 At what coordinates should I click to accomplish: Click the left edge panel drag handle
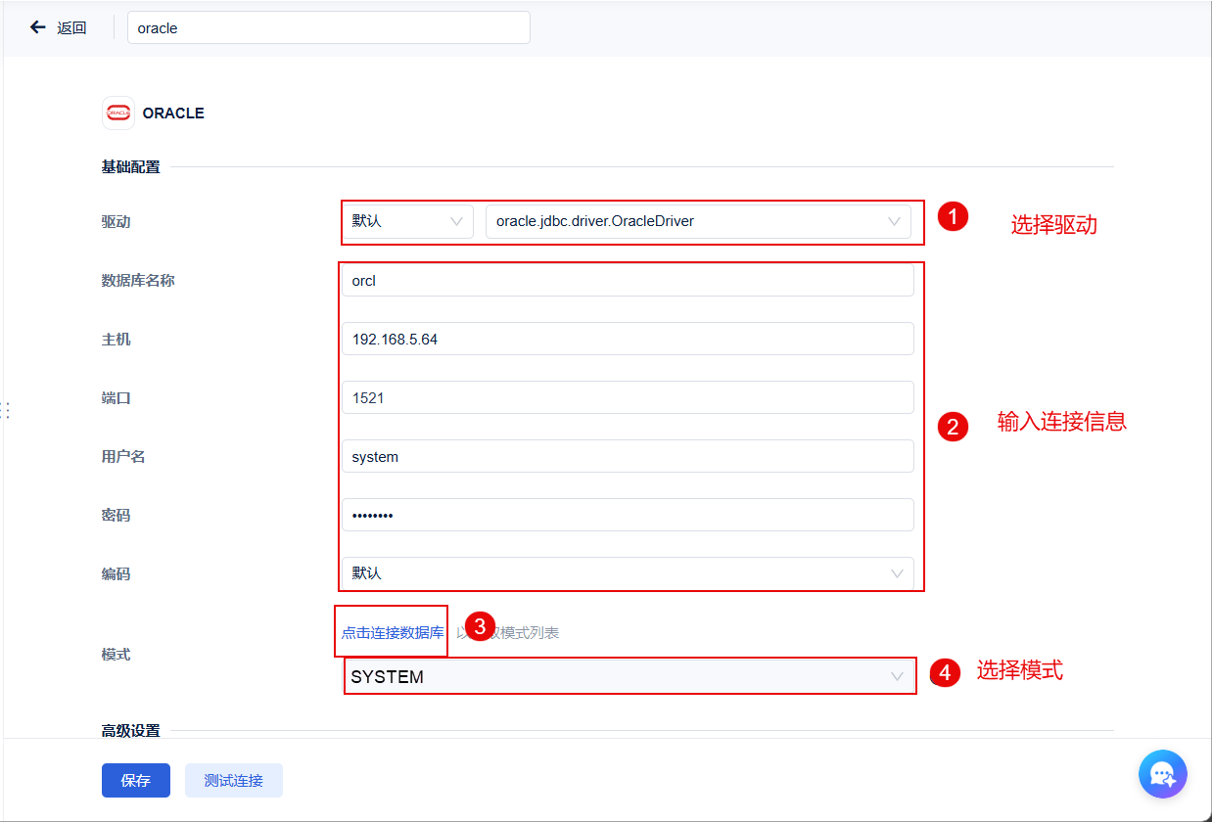(x=5, y=410)
